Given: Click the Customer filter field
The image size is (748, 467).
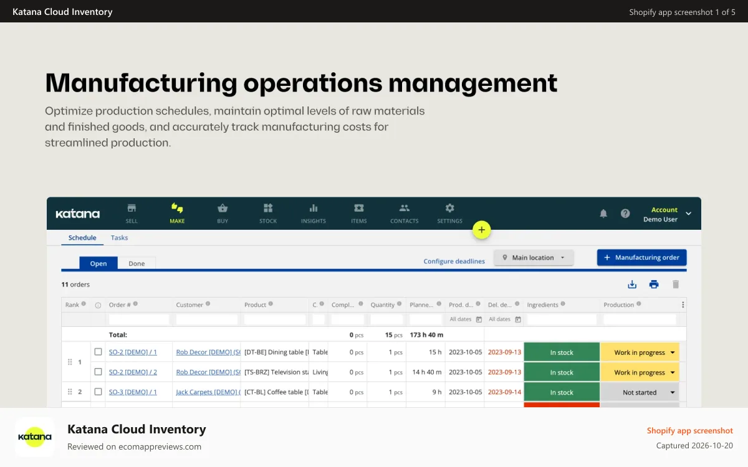Looking at the screenshot, I should click(207, 319).
